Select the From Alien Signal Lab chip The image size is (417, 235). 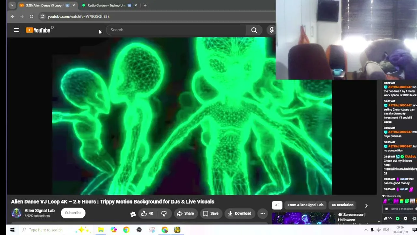(306, 205)
